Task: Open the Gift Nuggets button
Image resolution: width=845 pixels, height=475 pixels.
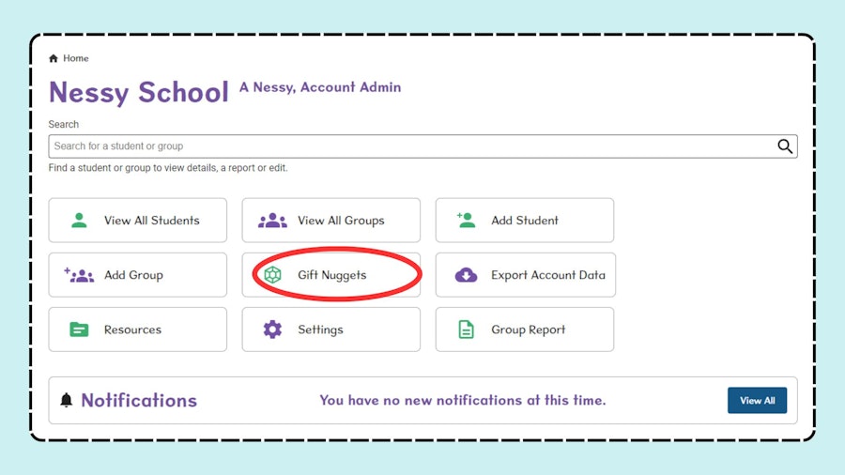Action: (330, 275)
